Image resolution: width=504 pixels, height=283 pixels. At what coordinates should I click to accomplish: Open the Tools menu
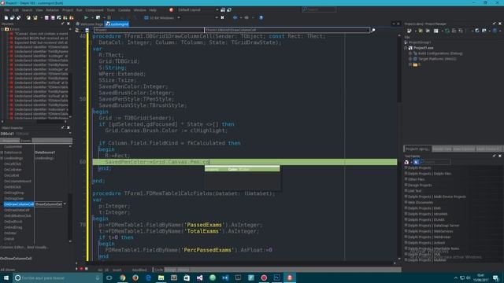pos(111,10)
